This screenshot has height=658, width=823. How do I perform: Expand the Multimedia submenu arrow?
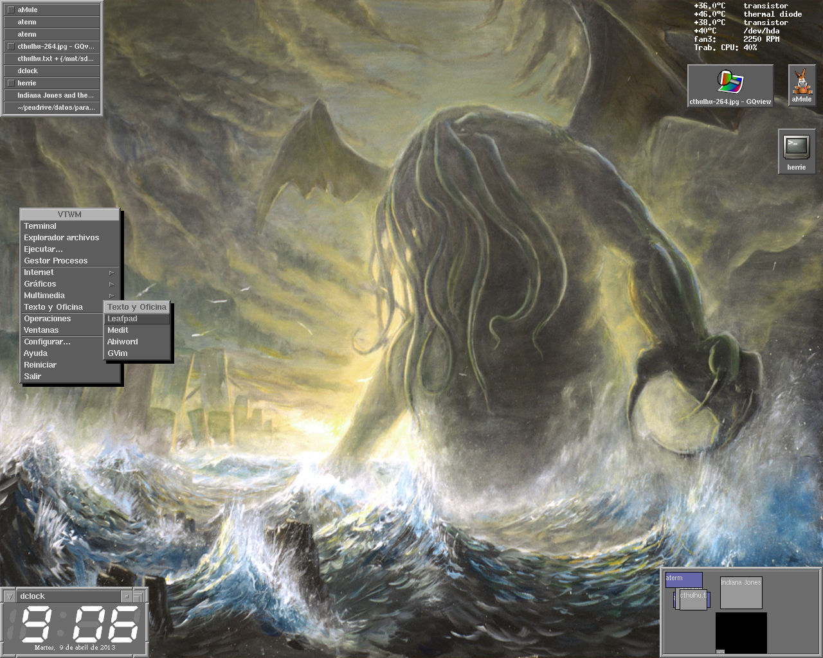[111, 296]
